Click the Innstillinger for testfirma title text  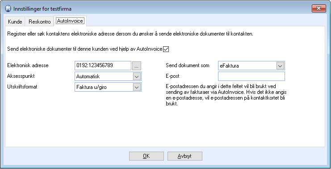[42, 9]
